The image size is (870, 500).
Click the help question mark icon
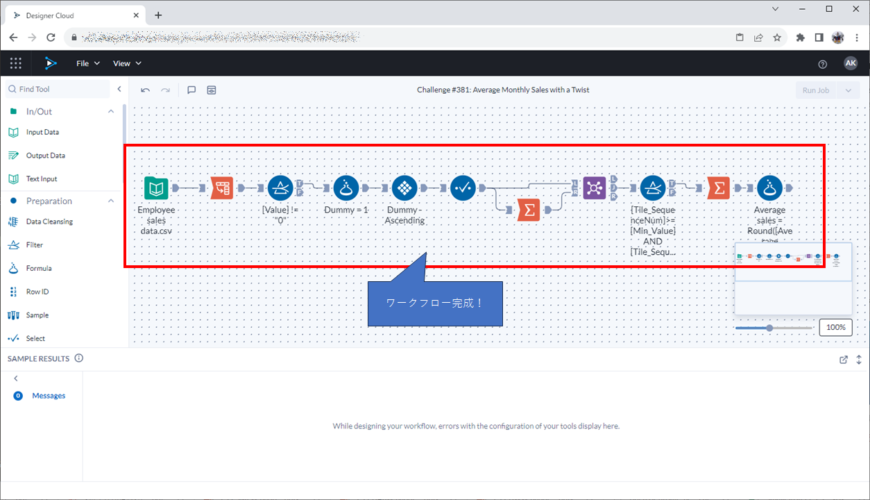(823, 64)
